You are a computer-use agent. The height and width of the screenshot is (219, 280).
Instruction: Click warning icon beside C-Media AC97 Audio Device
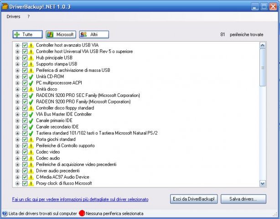(x=31, y=177)
